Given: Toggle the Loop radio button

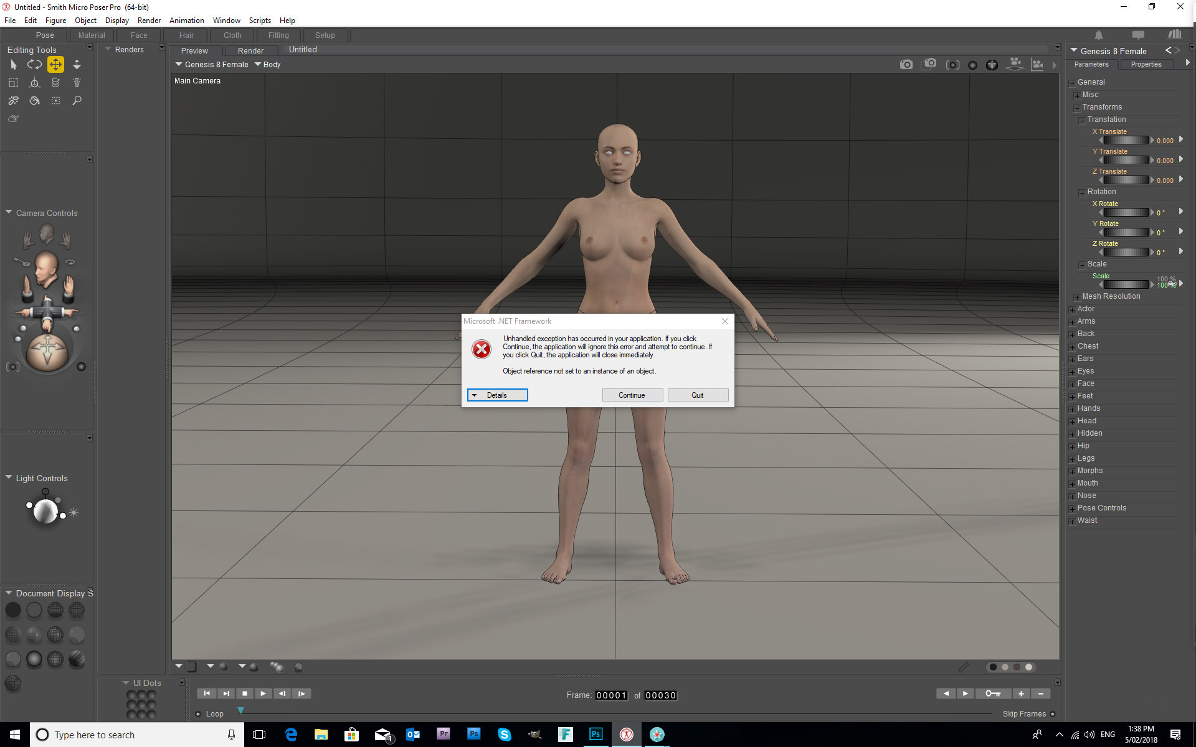Looking at the screenshot, I should (x=198, y=714).
